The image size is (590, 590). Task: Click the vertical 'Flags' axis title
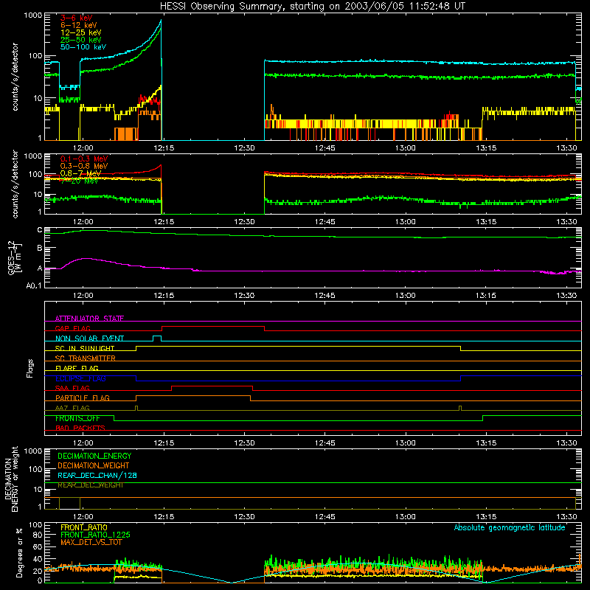click(30, 368)
